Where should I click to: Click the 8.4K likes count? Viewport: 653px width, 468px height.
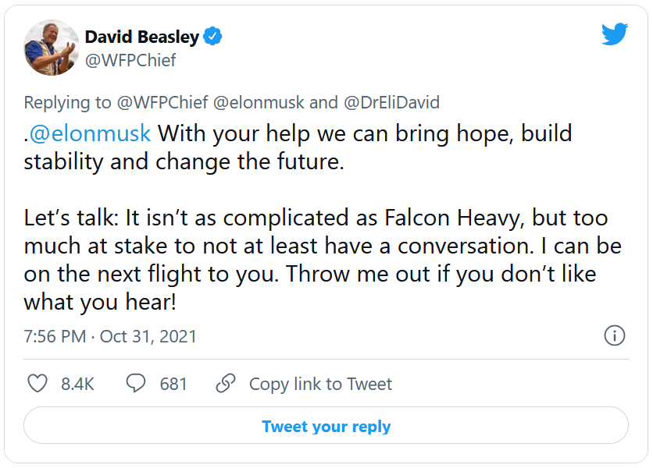(77, 384)
